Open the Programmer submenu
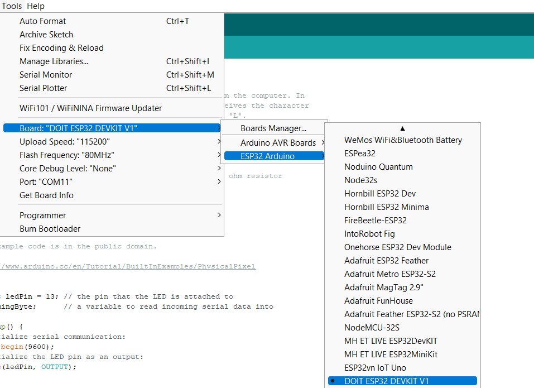 (112, 215)
